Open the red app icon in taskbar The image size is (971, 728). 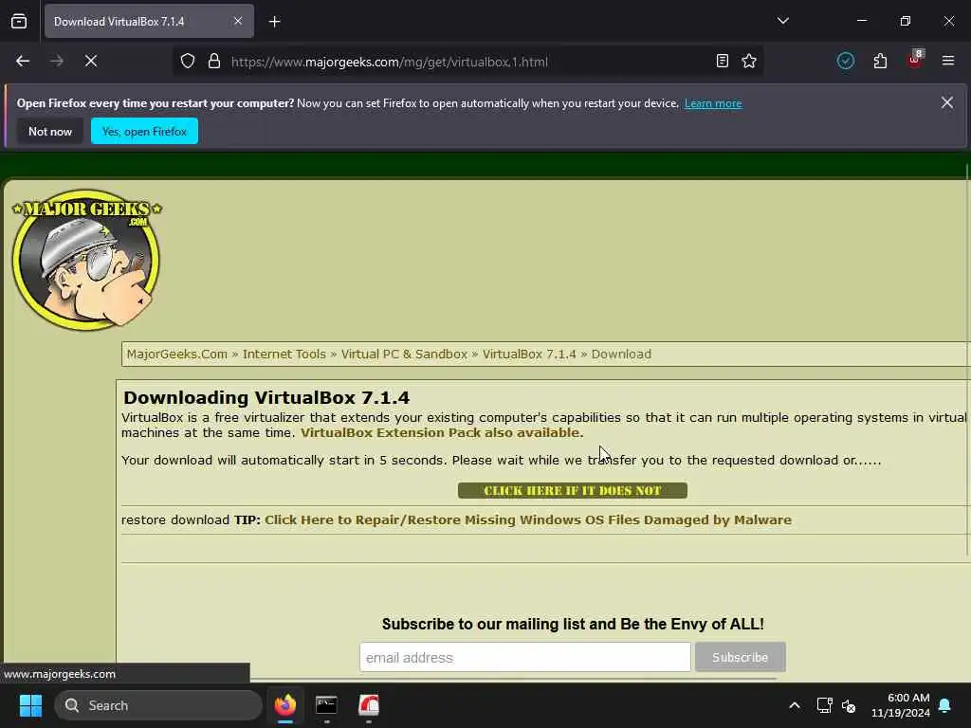click(x=369, y=705)
